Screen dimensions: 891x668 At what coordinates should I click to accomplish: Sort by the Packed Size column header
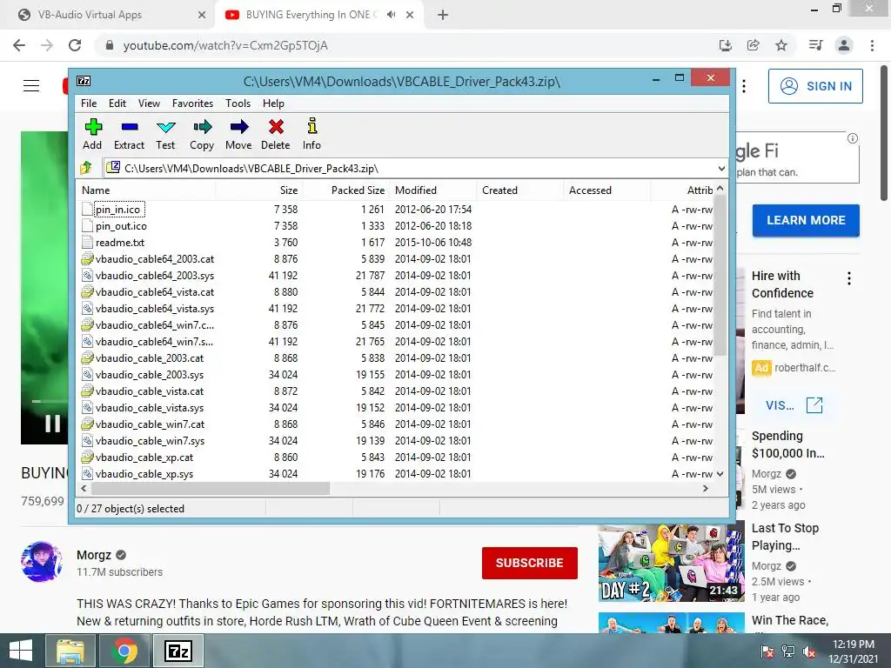[358, 190]
